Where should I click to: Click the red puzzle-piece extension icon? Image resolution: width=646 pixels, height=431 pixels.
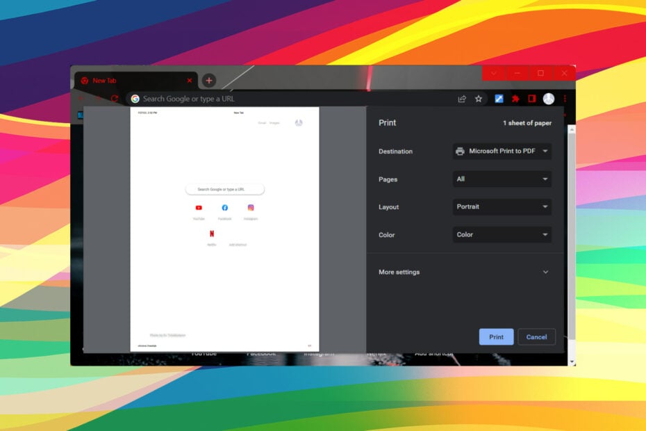point(515,99)
